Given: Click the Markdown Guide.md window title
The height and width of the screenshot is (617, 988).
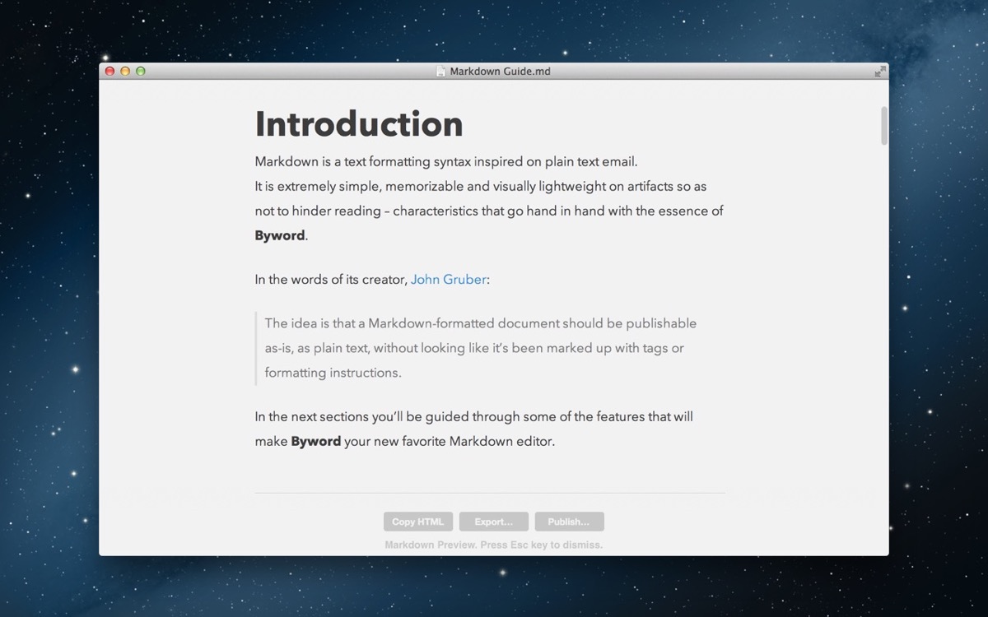Looking at the screenshot, I should [500, 72].
